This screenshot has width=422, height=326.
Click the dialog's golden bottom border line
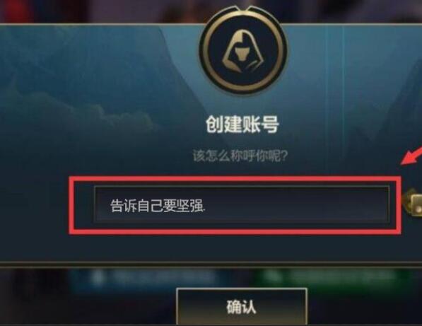click(211, 264)
